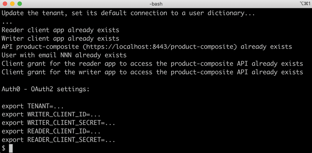
Task: Click the -bash window title
Action: 156,4
